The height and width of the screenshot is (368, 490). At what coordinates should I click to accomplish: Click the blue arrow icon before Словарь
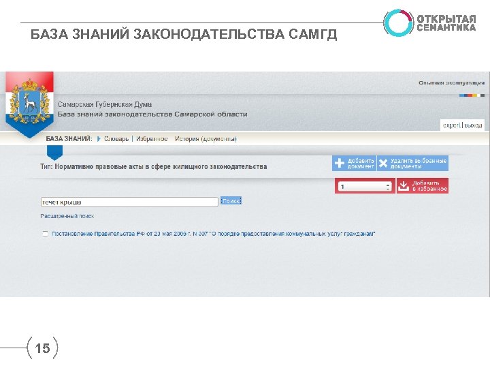click(99, 139)
